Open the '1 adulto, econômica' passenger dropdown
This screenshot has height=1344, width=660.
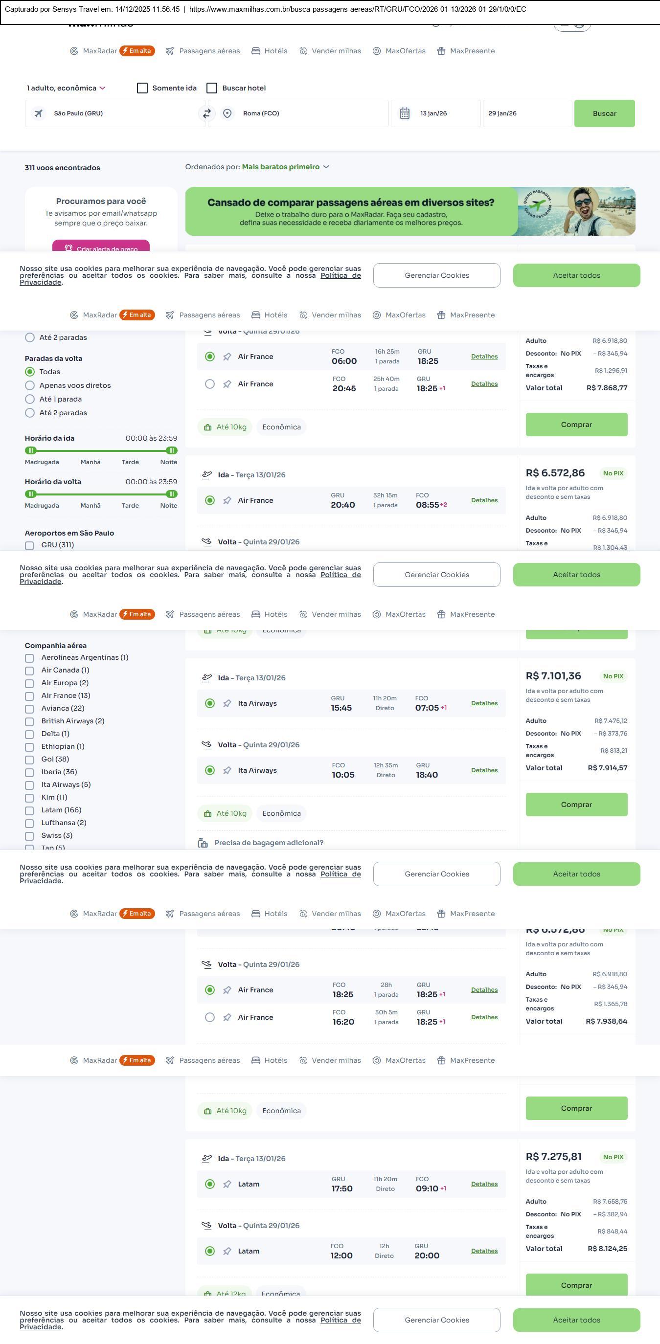click(x=66, y=88)
